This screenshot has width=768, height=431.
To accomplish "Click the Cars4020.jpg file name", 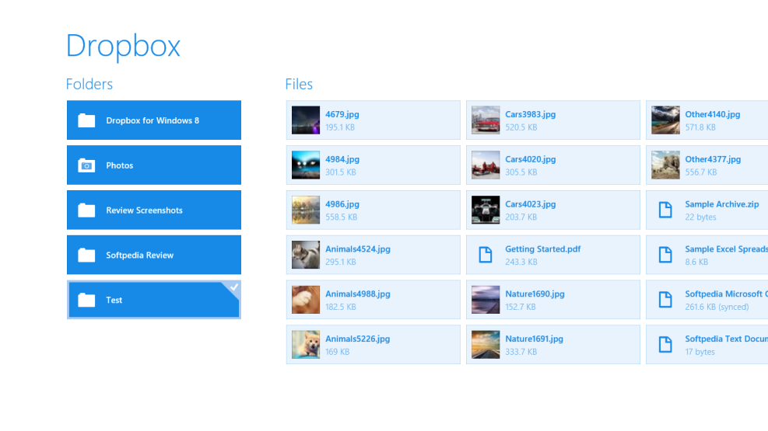I will tap(531, 159).
